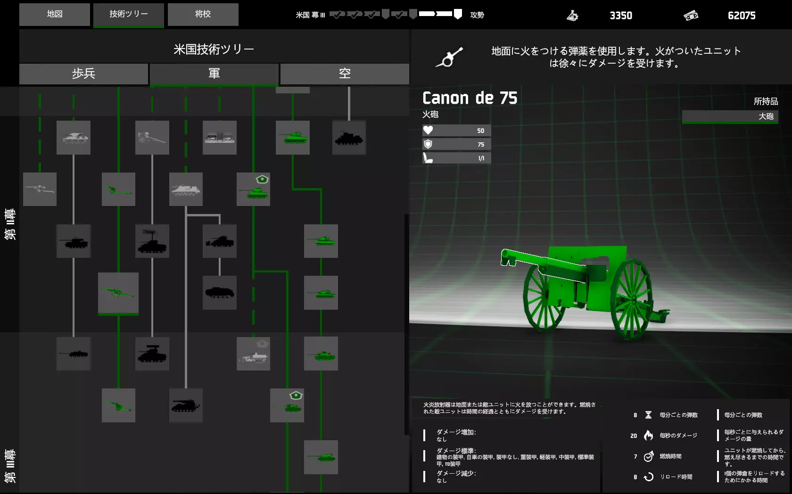Select the green artillery gun node in 第 III 幕
This screenshot has height=494, width=792.
pos(118,405)
